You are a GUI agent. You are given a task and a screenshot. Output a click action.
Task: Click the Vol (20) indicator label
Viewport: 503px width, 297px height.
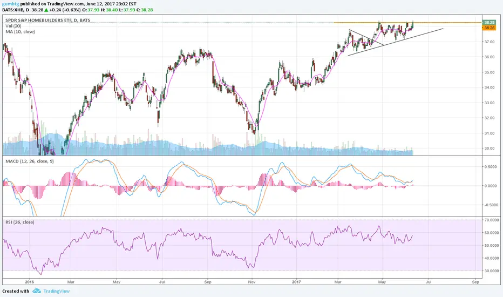tap(13, 26)
